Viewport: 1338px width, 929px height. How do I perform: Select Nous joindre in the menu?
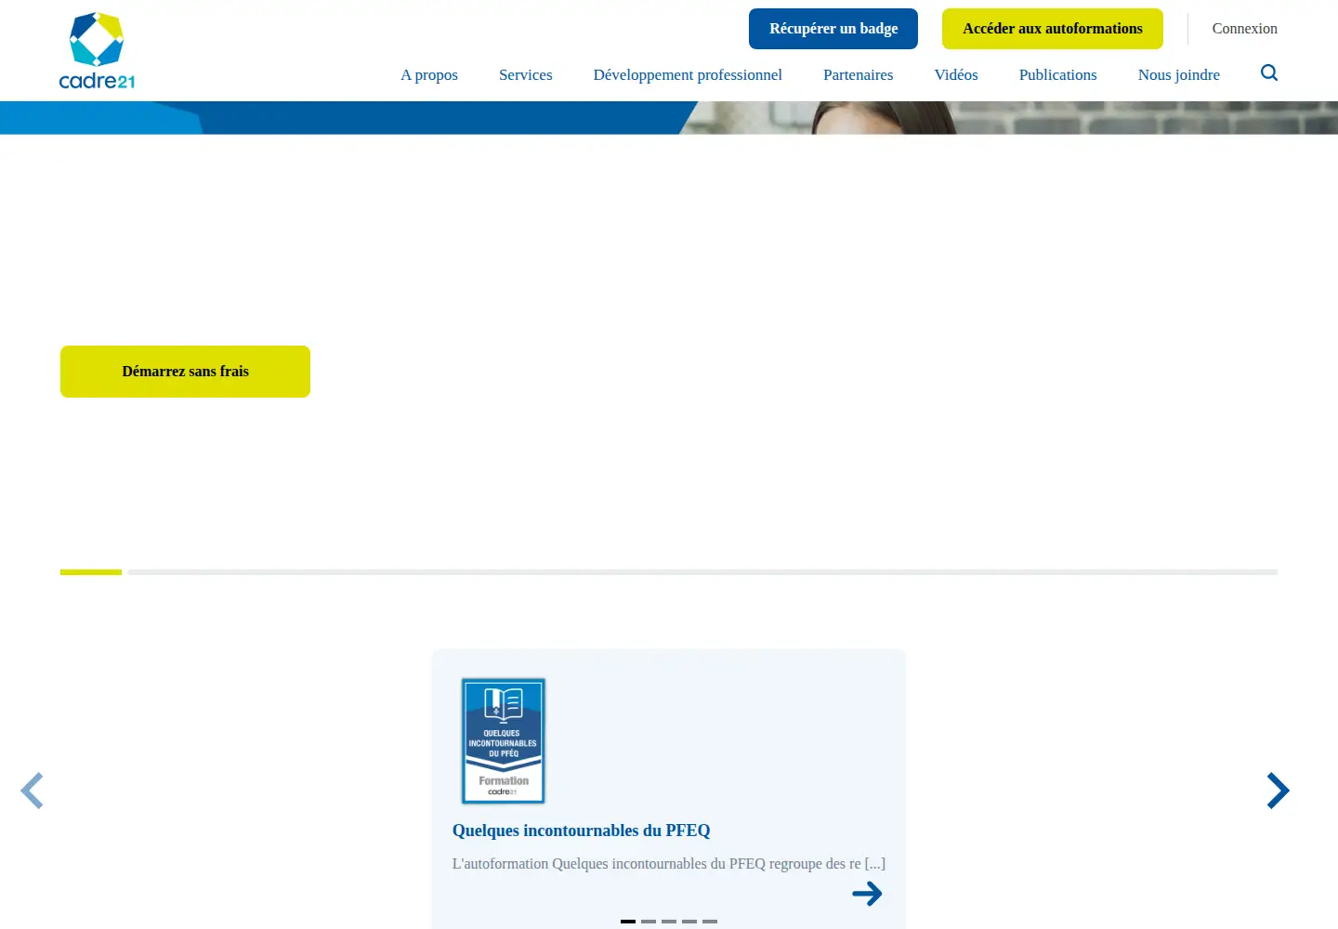(1179, 75)
